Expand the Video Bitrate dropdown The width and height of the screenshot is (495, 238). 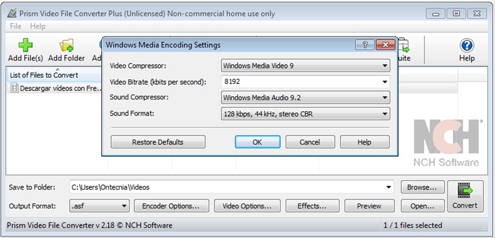tap(384, 82)
